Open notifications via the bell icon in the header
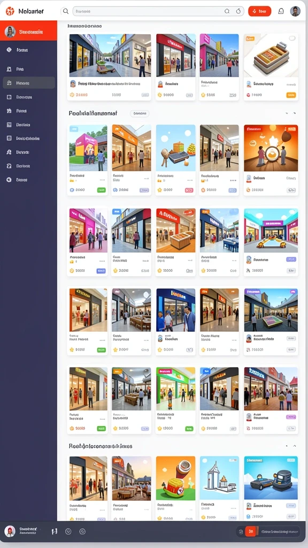Viewport: 308px width, 548px height. 281,11
